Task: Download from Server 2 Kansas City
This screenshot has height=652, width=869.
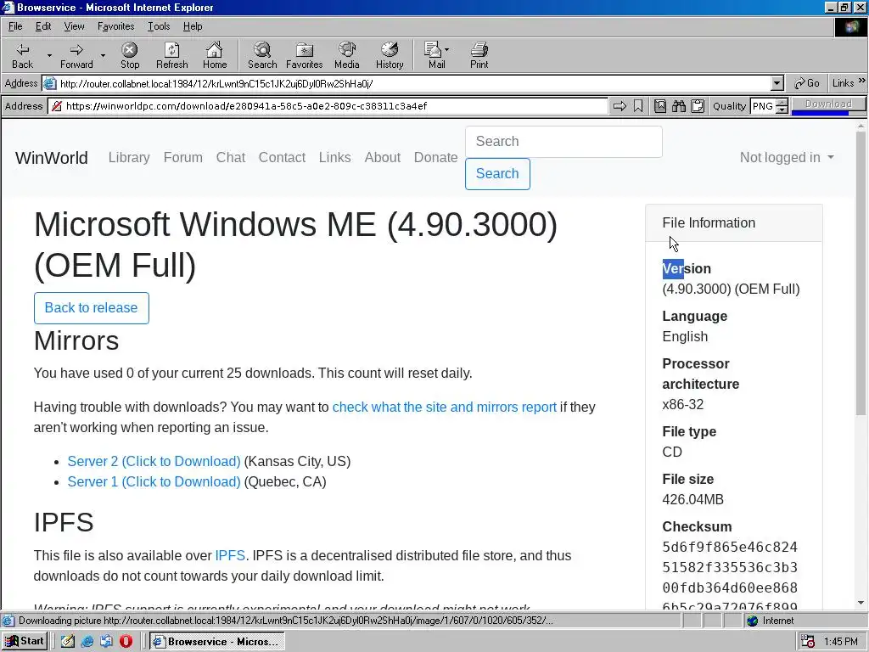Action: tap(154, 461)
